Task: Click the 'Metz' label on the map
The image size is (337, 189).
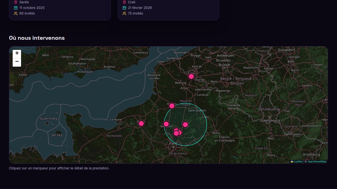Action: (x=271, y=138)
